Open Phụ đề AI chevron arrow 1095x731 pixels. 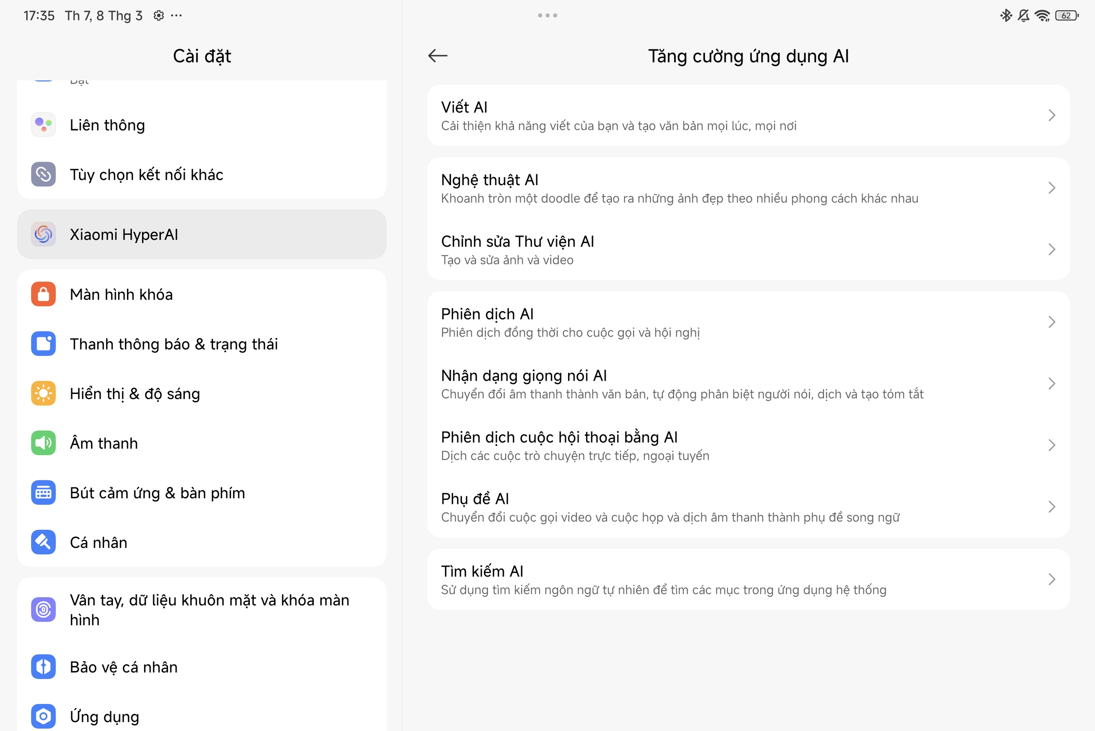1052,507
